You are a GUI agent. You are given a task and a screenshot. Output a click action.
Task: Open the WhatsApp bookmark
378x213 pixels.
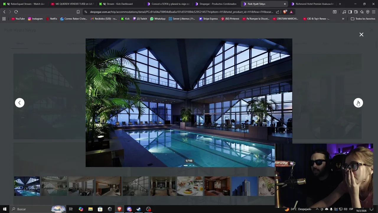click(x=158, y=19)
